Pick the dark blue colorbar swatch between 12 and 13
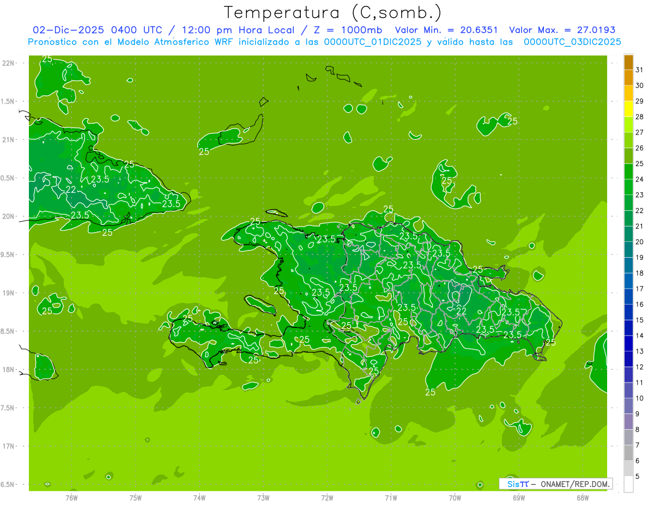The image size is (654, 505). (628, 359)
